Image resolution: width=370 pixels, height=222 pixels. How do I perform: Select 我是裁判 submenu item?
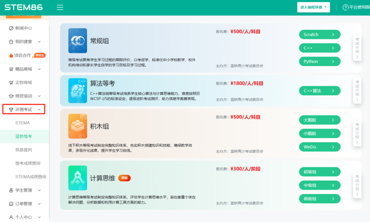point(24,150)
